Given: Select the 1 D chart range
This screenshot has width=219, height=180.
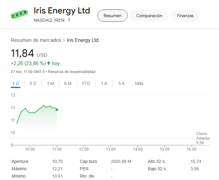Looking at the screenshot, I should coord(16,83).
